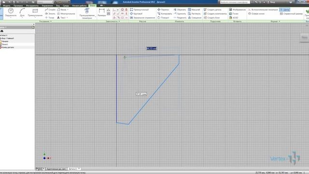
Task: Open the Окружность dropdown arrow
Action: 11,17
